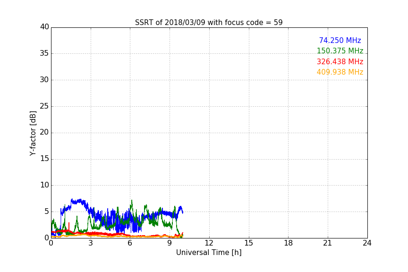Click x-axis tick label 12
408x272 pixels.
[209, 243]
